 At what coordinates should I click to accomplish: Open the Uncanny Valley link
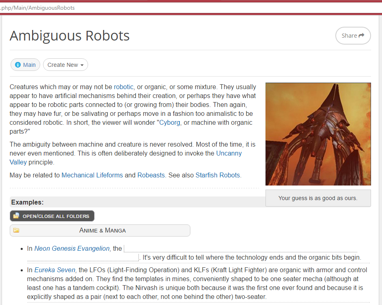click(229, 154)
